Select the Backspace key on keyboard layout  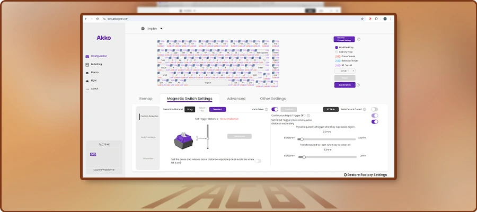pyautogui.click(x=262, y=52)
